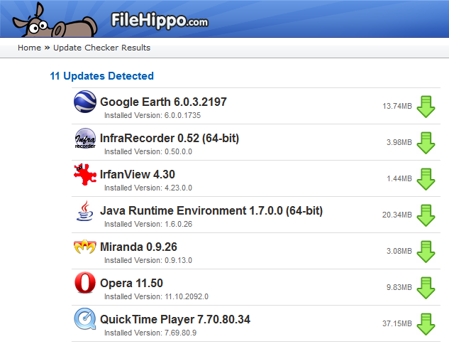Download QuickTime Player with green arrow
The width and height of the screenshot is (449, 344).
(426, 324)
